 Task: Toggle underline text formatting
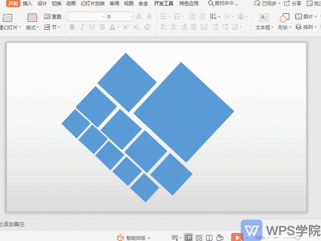(x=93, y=27)
